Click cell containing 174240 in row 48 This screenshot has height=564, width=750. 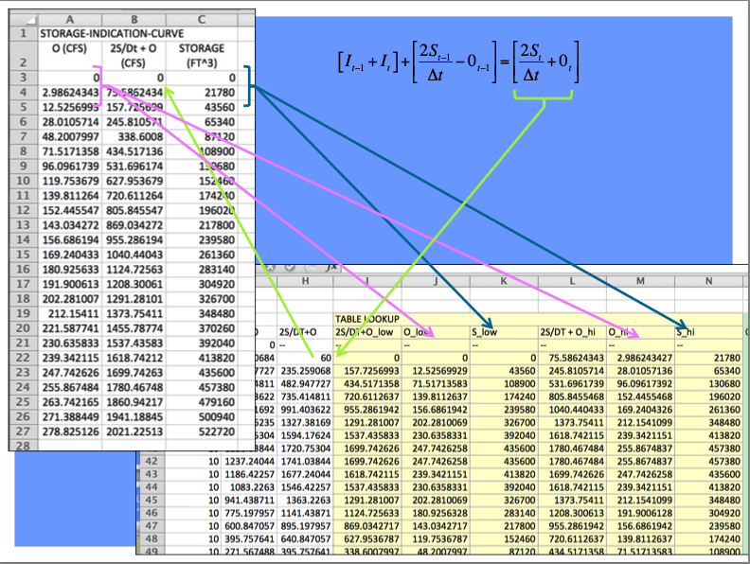point(709,539)
